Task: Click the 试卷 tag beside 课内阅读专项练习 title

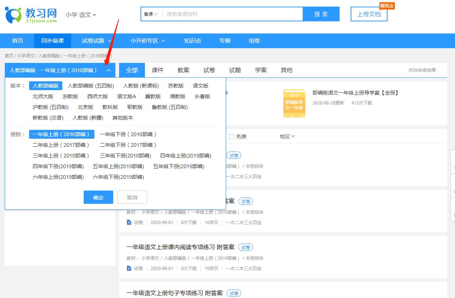Action: 246,247
